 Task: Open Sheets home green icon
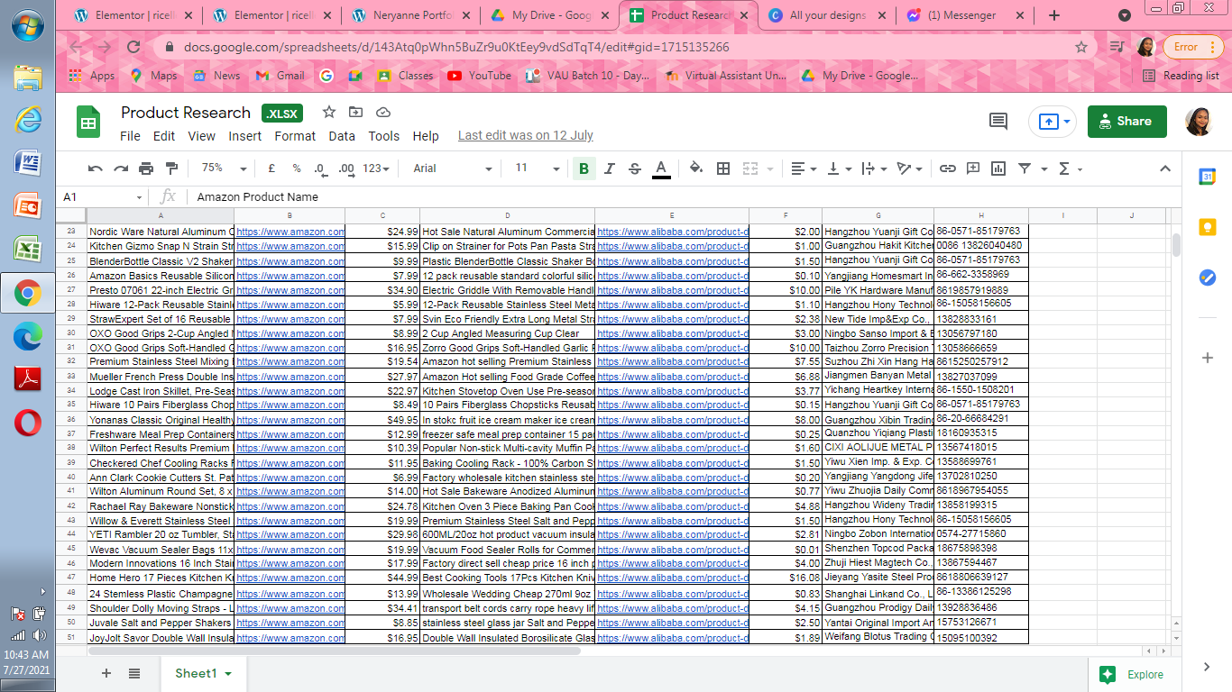click(x=88, y=123)
